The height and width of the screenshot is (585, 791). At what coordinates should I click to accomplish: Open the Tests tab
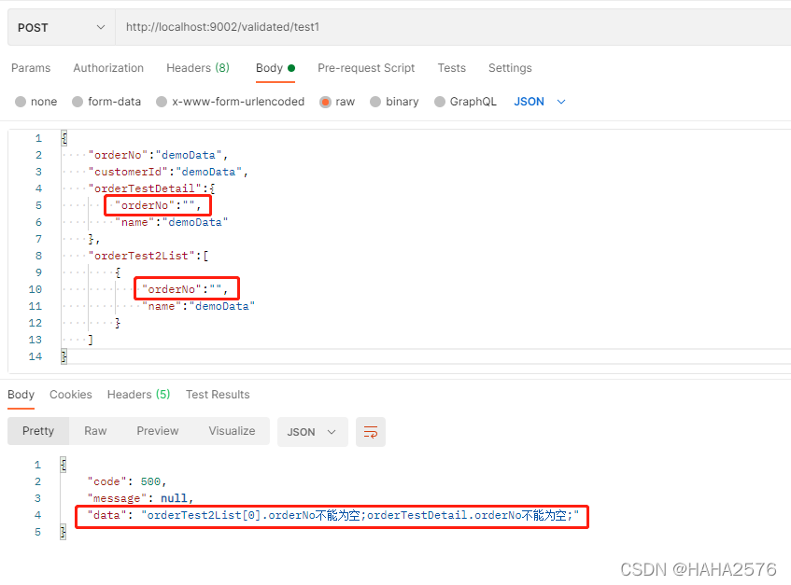coord(451,68)
